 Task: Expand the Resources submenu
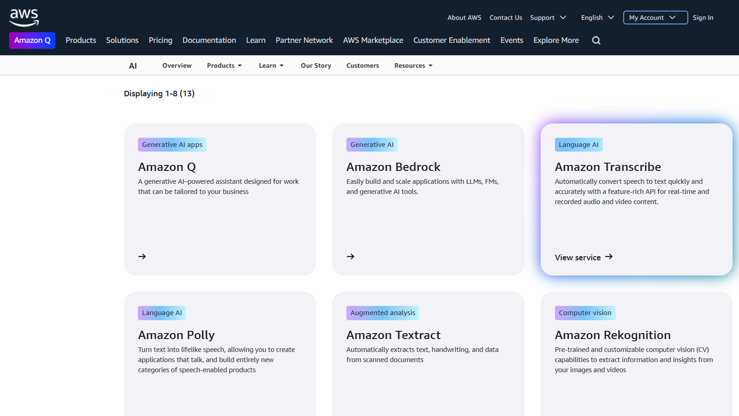(413, 65)
